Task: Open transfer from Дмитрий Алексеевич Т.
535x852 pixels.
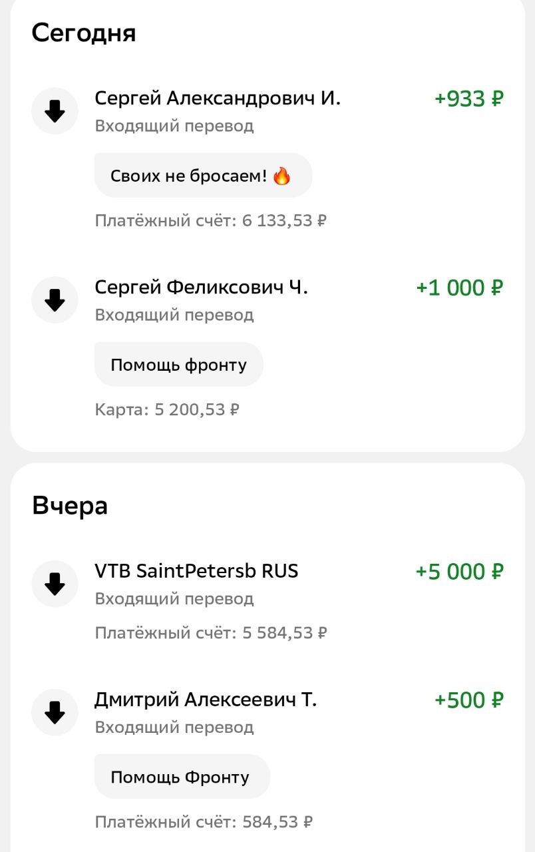Action: click(206, 700)
